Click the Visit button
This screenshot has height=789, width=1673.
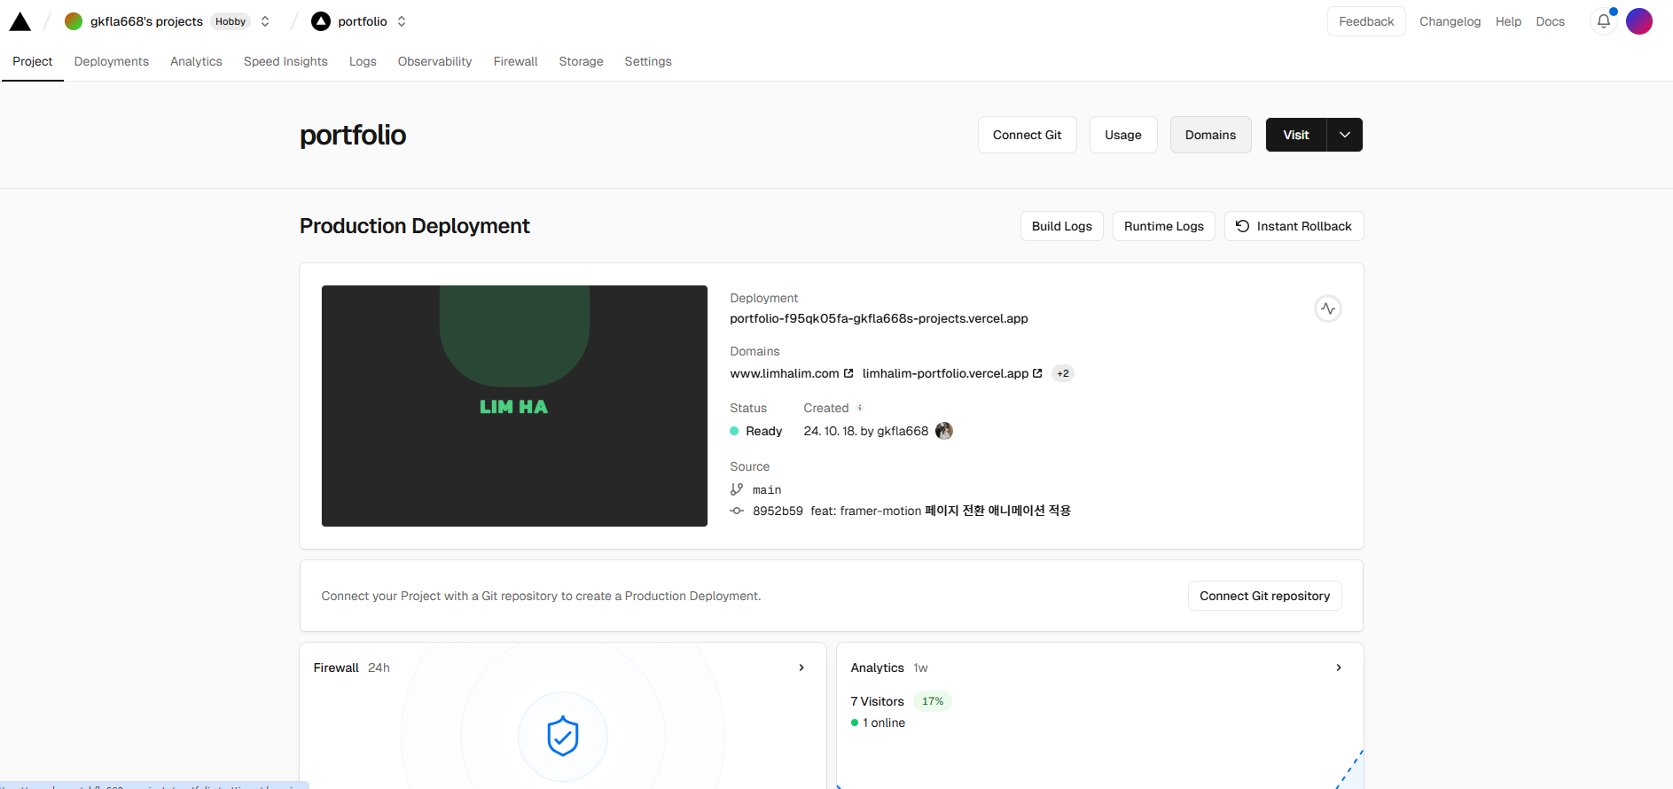1295,135
